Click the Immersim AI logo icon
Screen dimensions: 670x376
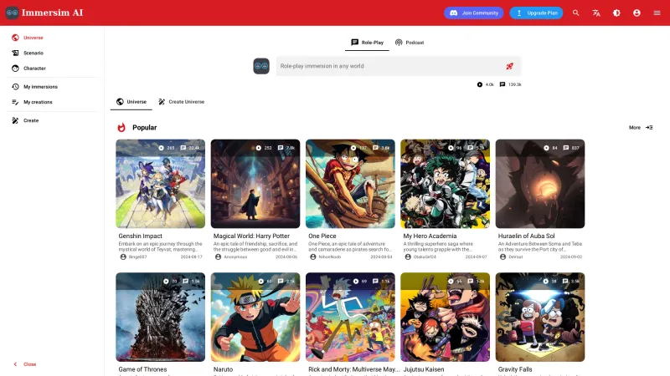pos(12,13)
